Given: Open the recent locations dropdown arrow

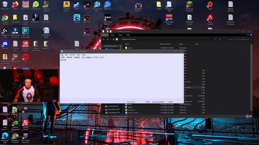Looking at the screenshot, I should (x=110, y=39).
